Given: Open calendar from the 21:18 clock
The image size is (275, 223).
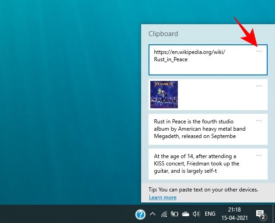Looking at the screenshot, I should (x=235, y=214).
